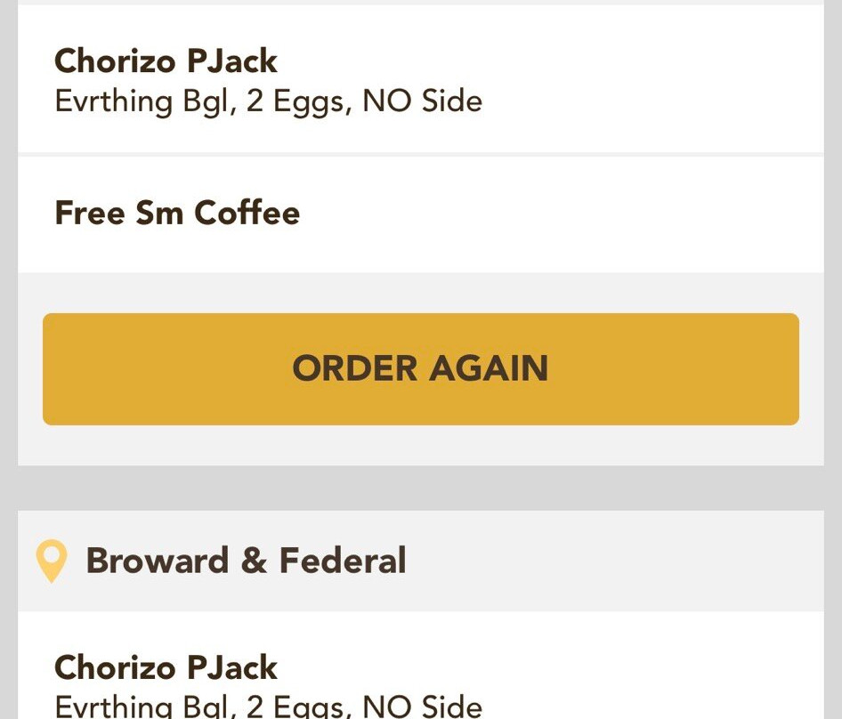Tap the ORDER AGAIN button
The image size is (842, 719).
[421, 369]
